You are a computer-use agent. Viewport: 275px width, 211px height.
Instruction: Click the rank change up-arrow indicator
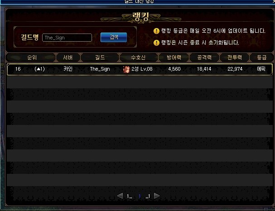pyautogui.click(x=39, y=69)
